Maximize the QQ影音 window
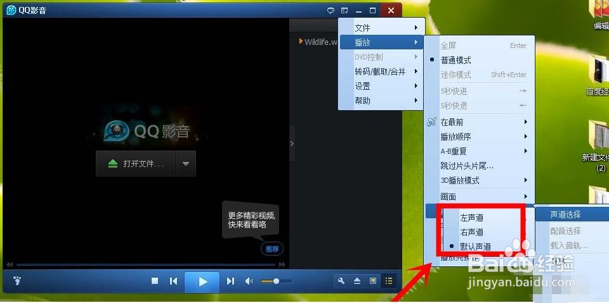 tap(372, 11)
